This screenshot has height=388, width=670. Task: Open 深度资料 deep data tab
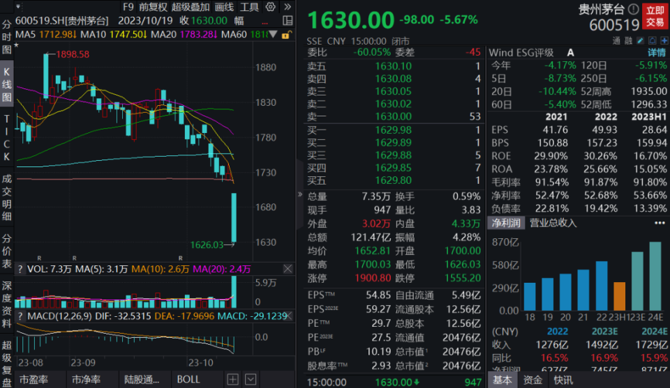tap(6, 304)
